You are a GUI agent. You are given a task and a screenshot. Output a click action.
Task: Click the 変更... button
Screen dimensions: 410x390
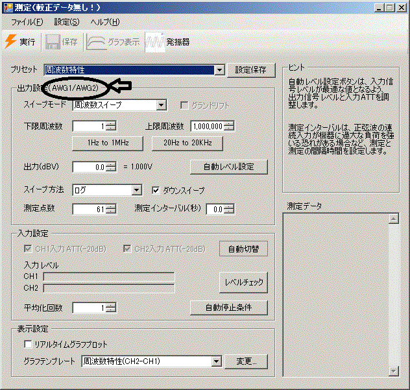(x=246, y=361)
